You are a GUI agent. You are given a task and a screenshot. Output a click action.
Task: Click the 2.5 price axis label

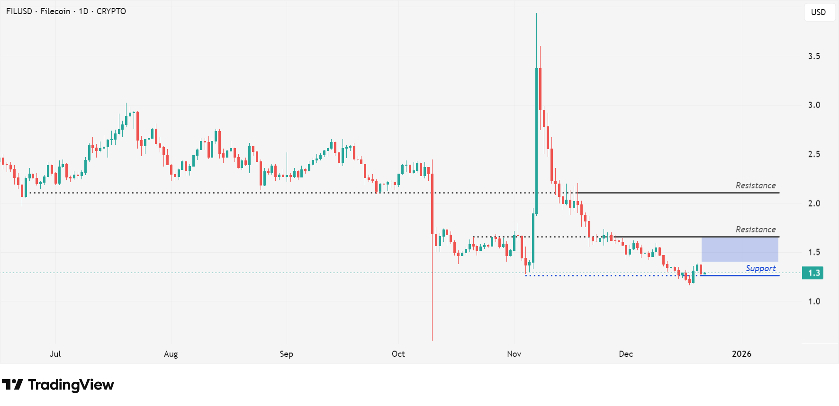tap(814, 154)
